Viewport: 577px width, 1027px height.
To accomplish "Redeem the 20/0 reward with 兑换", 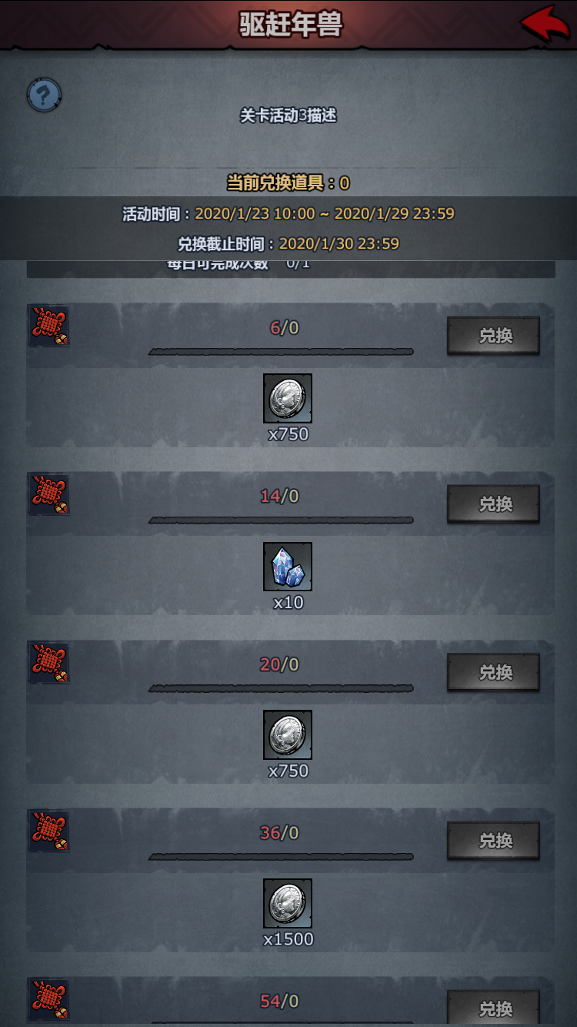I will 494,673.
